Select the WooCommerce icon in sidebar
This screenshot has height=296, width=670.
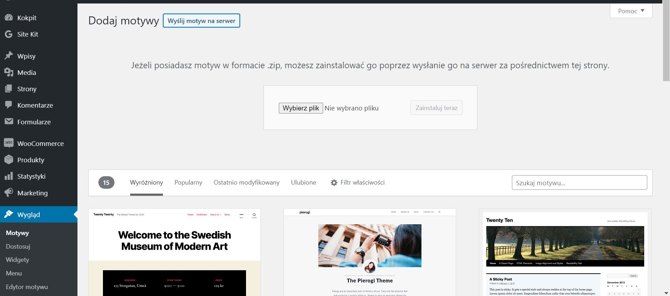click(x=9, y=143)
